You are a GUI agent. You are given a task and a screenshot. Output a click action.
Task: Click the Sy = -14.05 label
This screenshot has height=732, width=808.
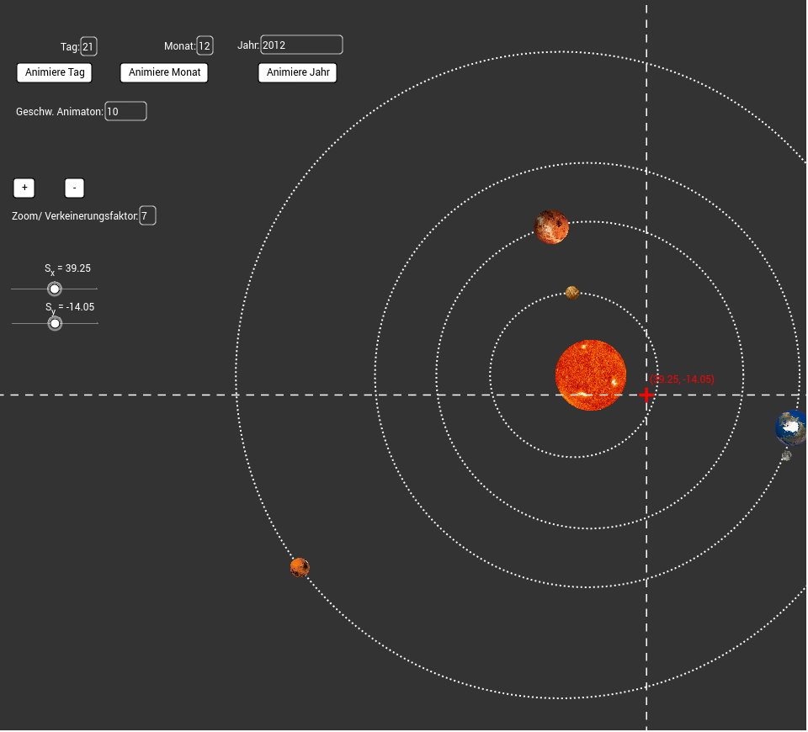70,308
